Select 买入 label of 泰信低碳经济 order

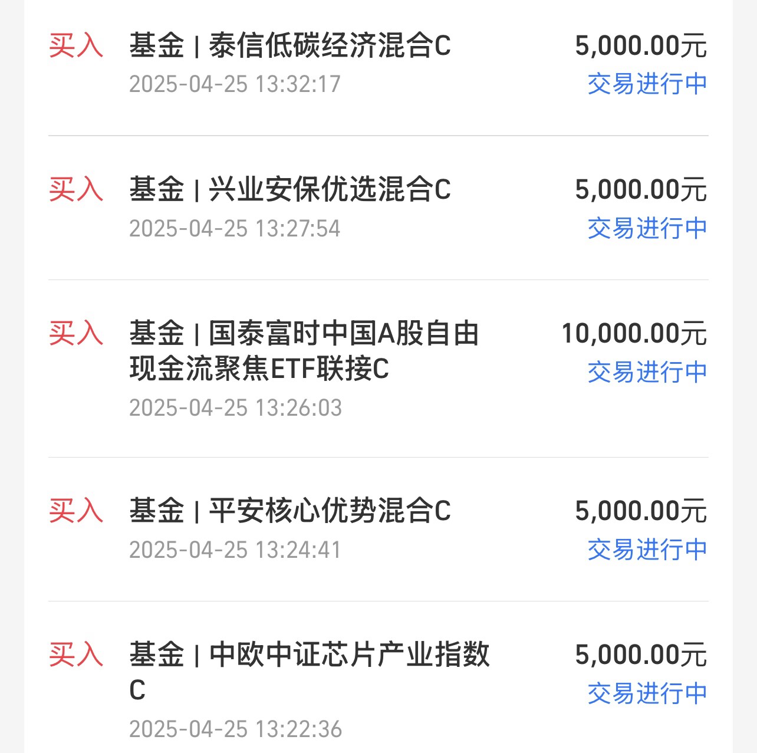click(x=76, y=45)
